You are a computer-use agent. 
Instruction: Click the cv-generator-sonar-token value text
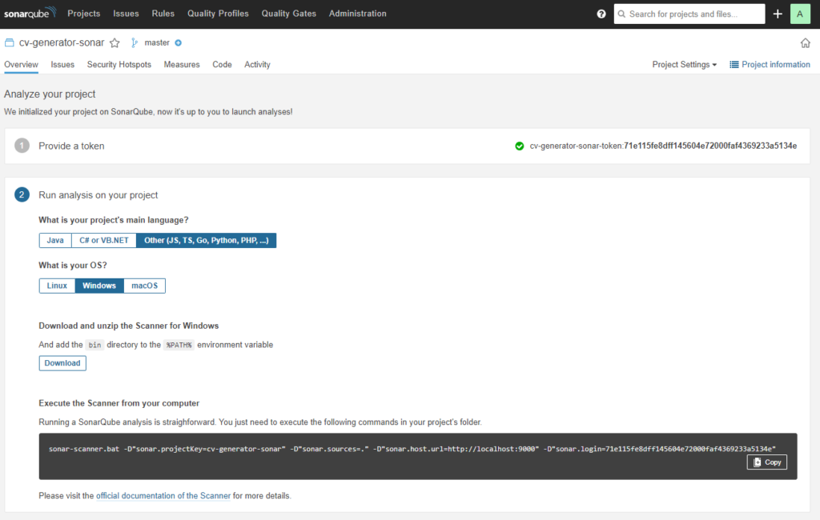[663, 146]
